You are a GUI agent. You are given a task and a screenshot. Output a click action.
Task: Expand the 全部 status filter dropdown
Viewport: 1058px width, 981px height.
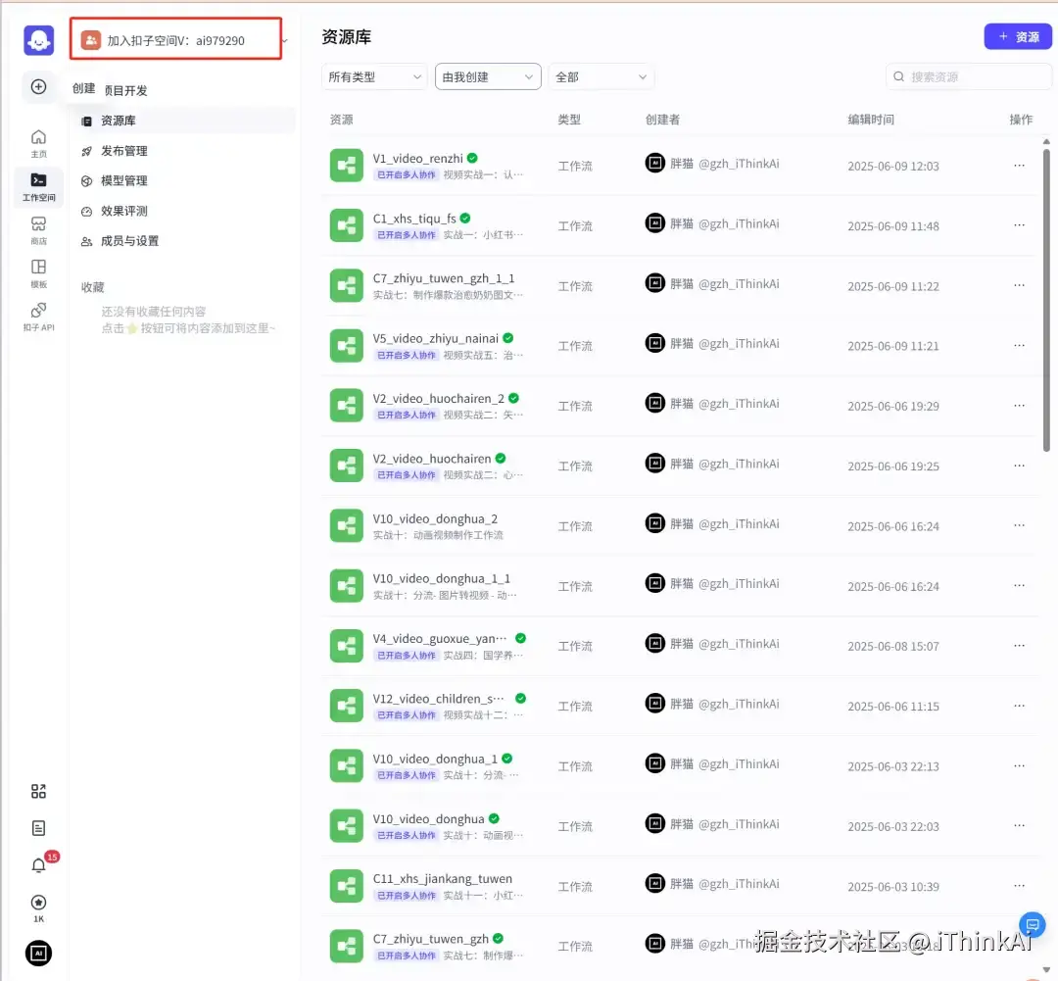coord(601,77)
